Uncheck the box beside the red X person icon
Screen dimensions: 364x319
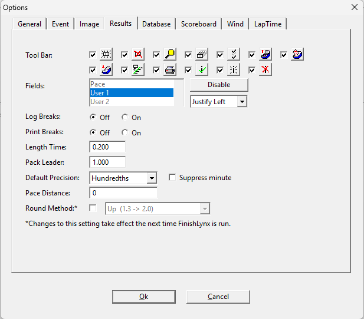252,70
